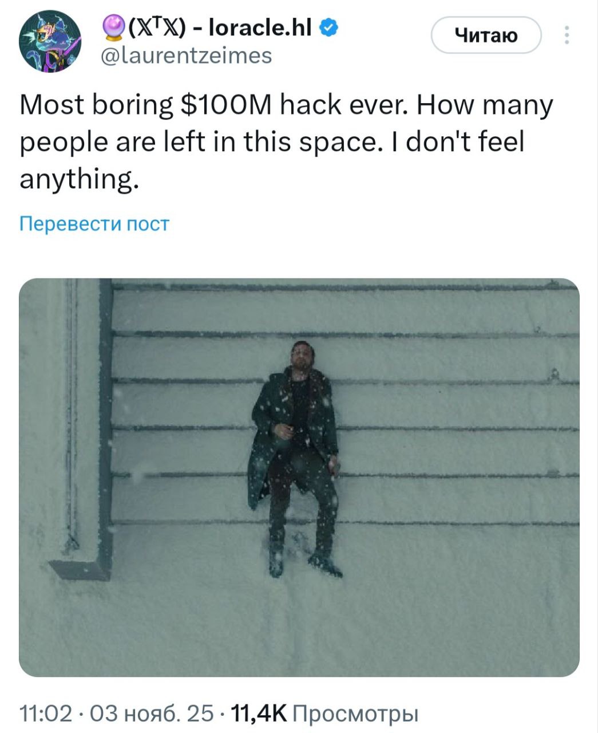This screenshot has height=733, width=598.
Task: Click the 11:02 post timestamp
Action: [45, 714]
